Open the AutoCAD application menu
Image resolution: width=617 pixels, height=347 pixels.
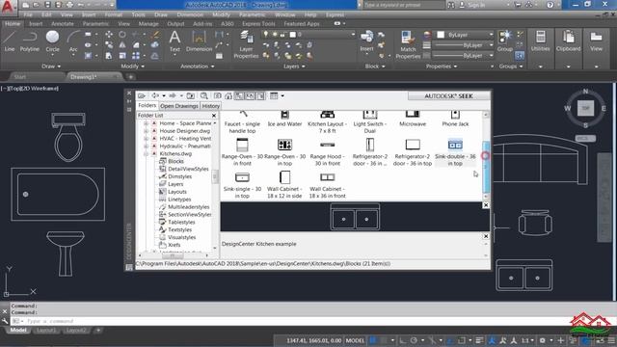click(7, 7)
